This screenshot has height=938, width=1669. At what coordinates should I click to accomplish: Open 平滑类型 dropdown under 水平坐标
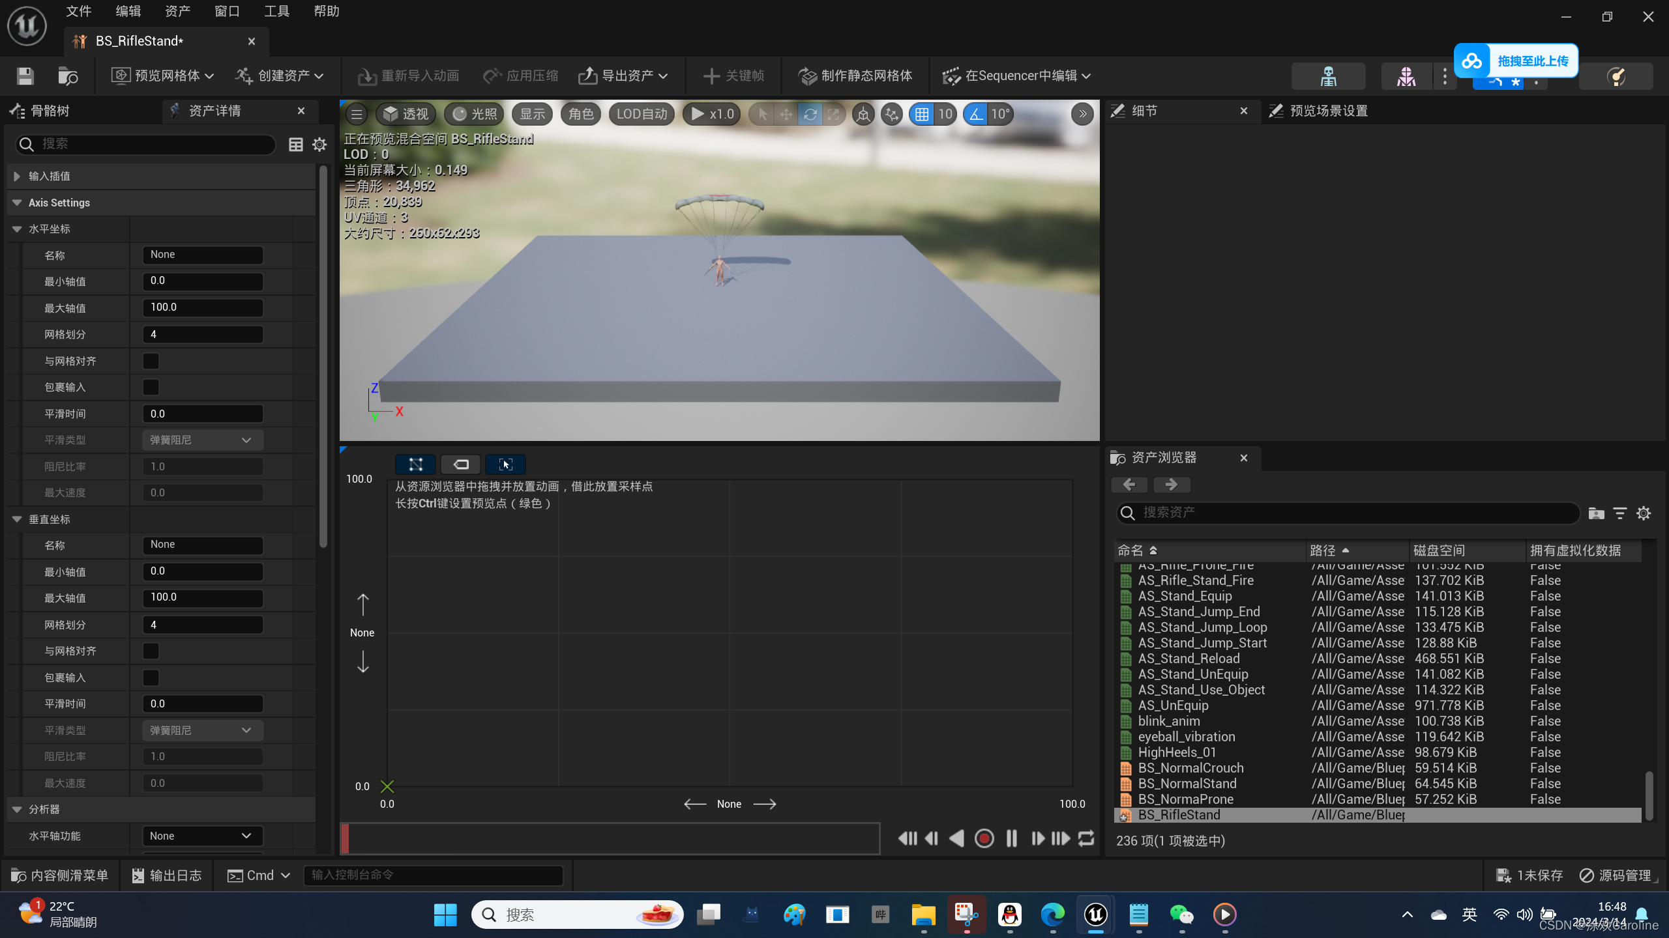201,440
